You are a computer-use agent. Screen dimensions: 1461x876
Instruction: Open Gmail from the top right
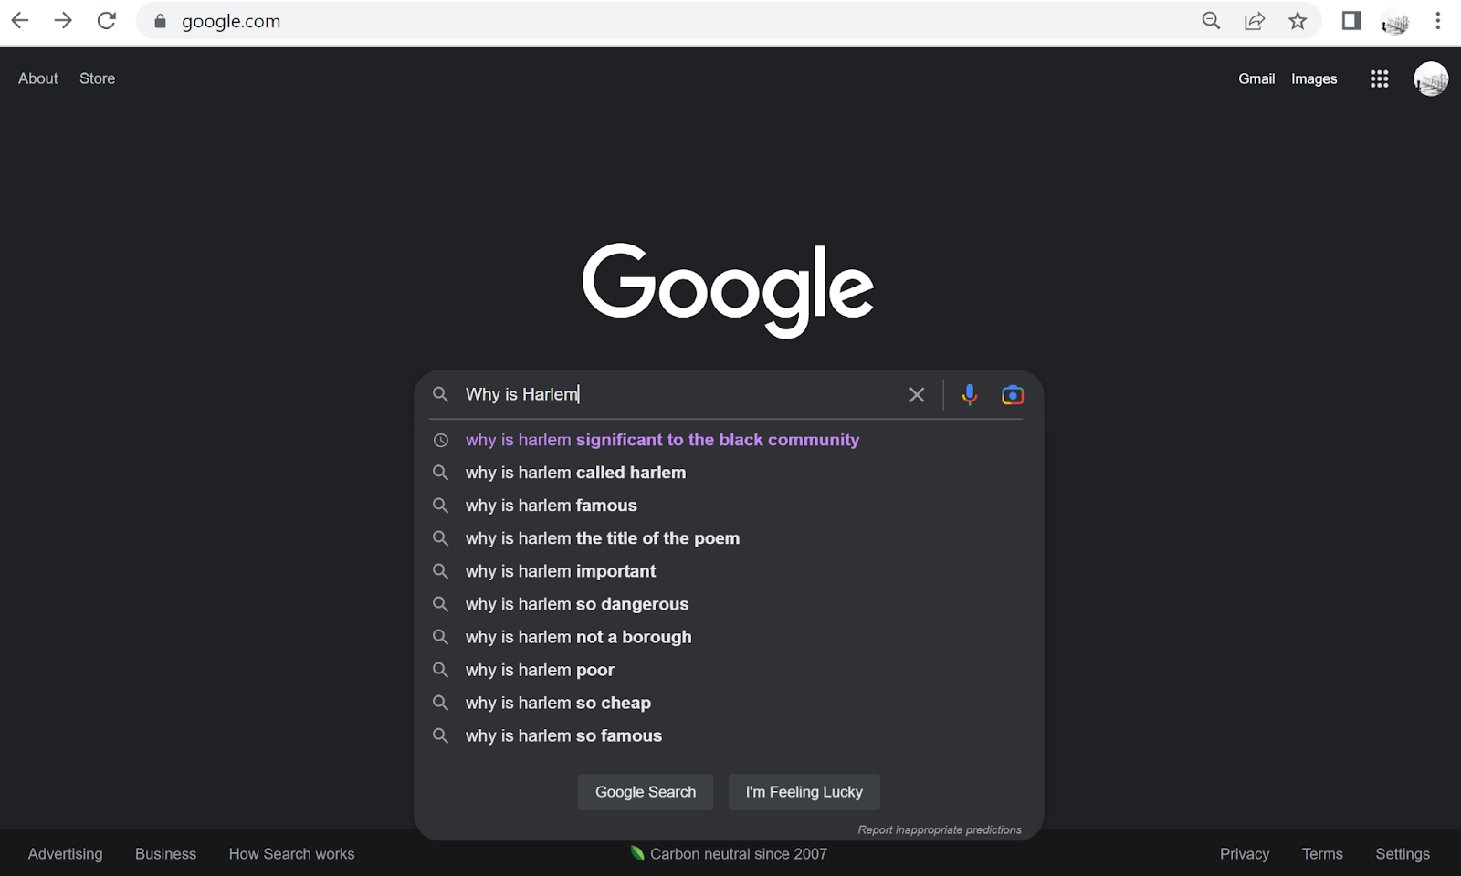1256,78
